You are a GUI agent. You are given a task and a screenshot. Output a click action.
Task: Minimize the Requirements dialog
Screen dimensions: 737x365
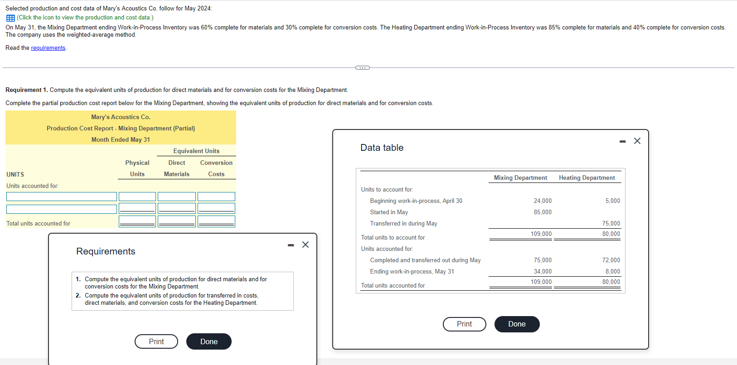[x=291, y=245]
